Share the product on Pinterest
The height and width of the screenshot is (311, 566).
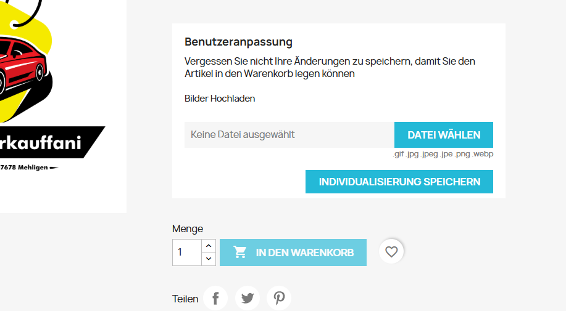coord(279,298)
